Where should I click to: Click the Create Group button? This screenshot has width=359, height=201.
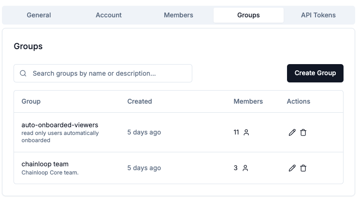315,73
